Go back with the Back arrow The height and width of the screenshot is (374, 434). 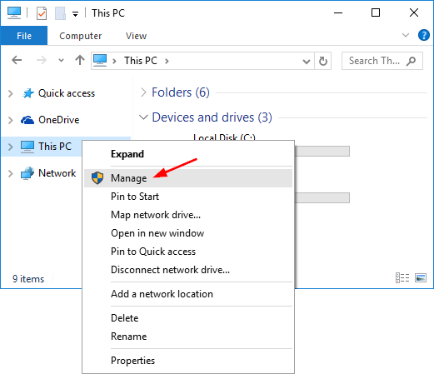(17, 60)
